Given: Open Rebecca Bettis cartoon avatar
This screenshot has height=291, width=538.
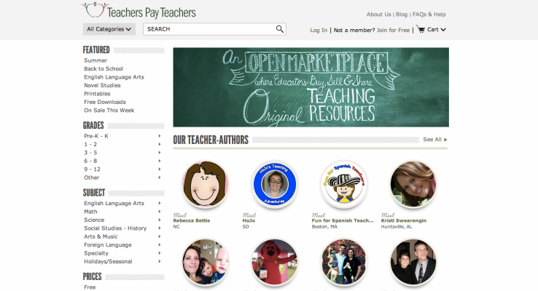Looking at the screenshot, I should click(205, 184).
